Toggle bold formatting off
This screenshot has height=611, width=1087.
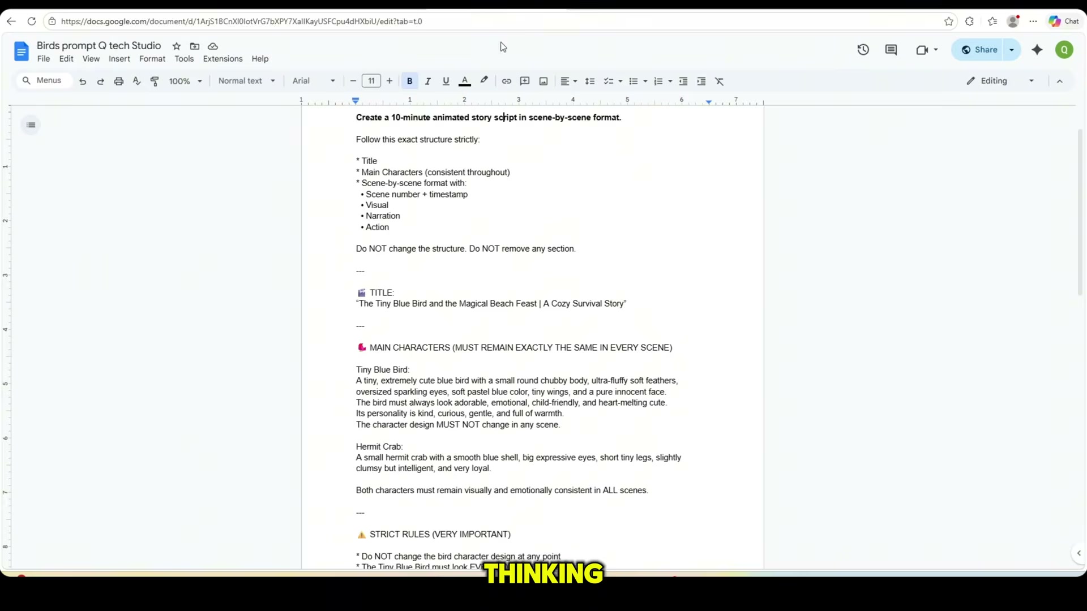pos(410,81)
